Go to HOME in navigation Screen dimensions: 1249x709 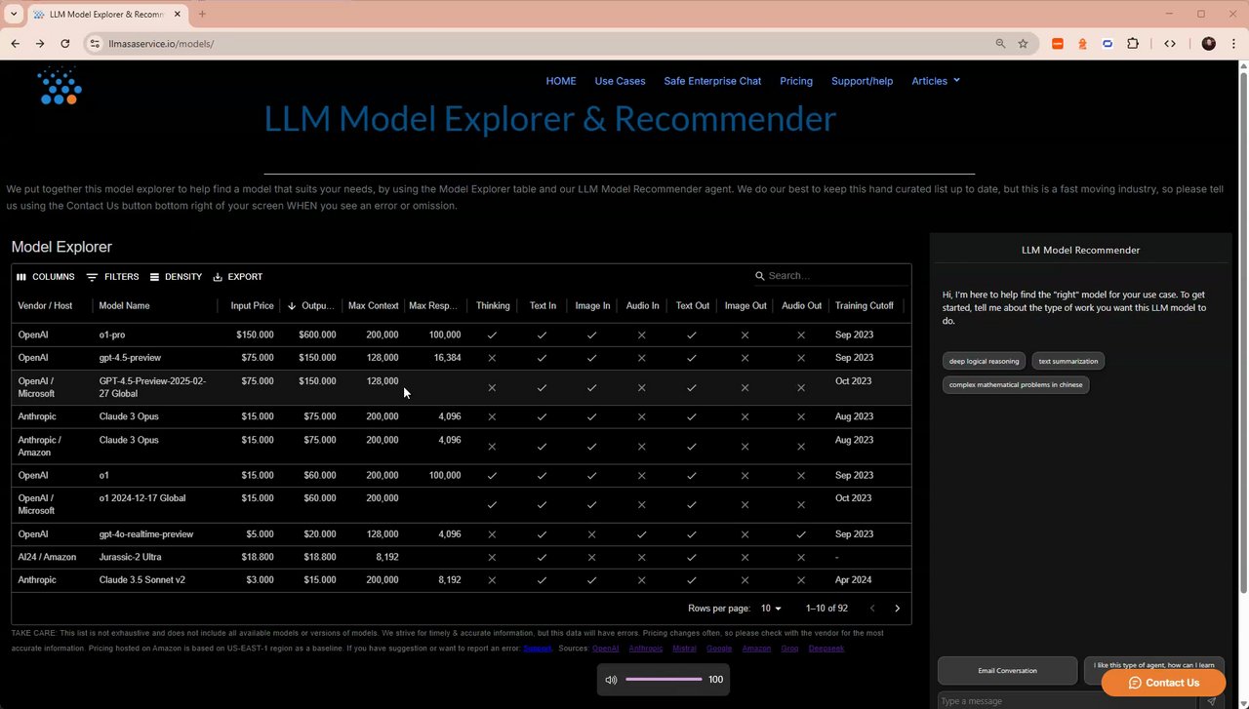point(561,81)
